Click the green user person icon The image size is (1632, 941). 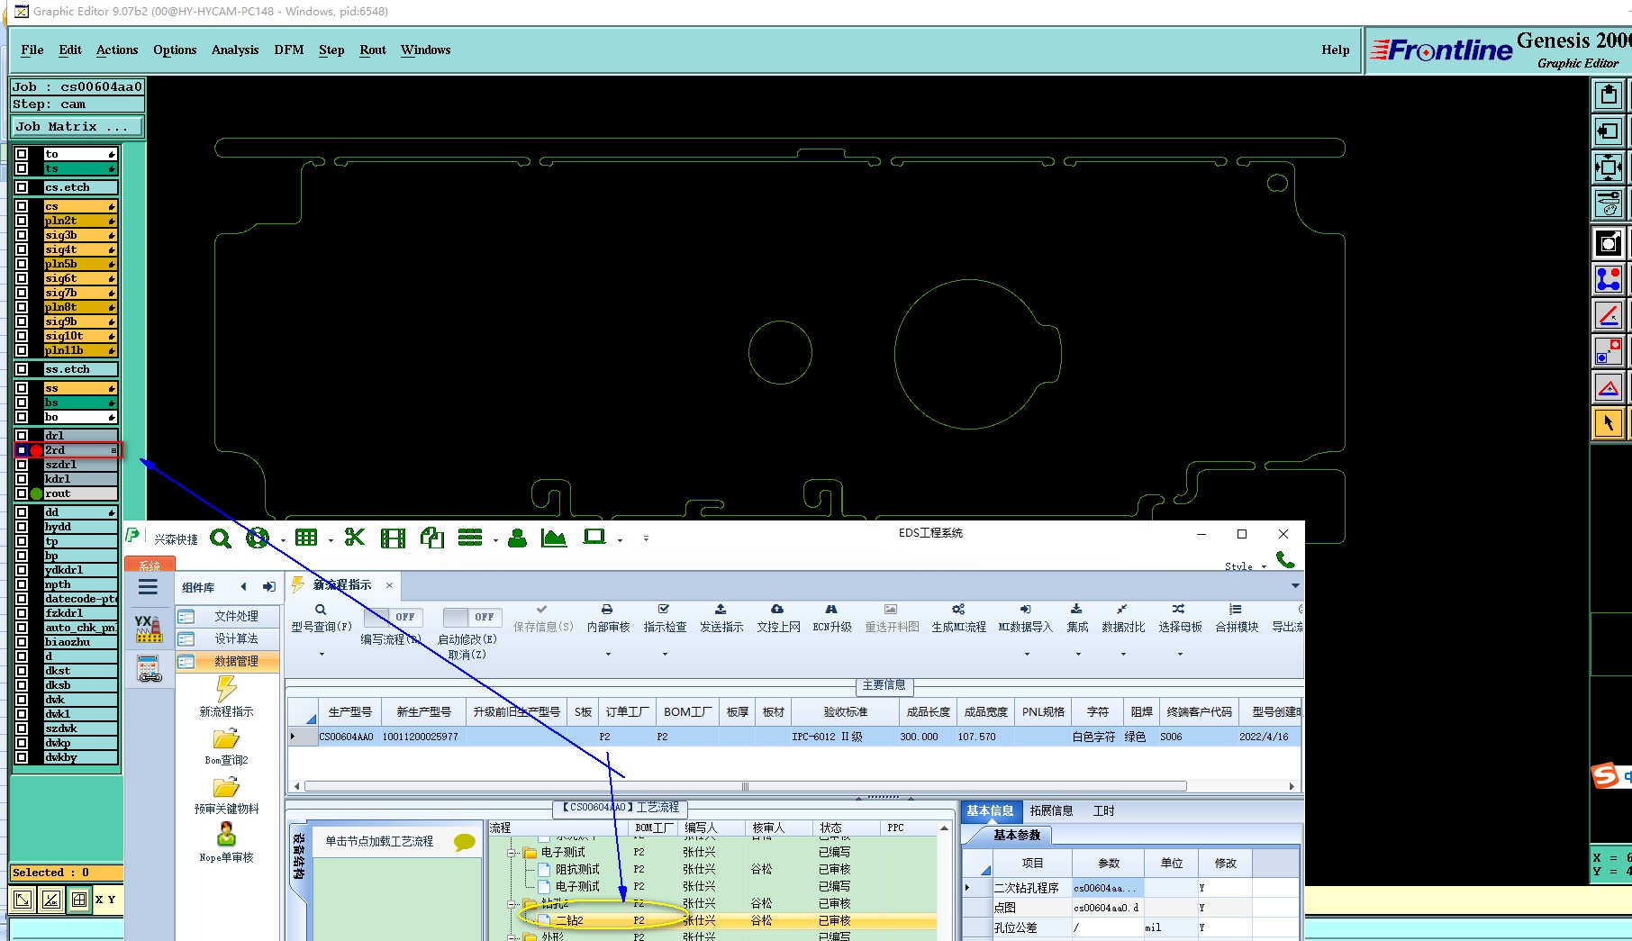click(517, 538)
